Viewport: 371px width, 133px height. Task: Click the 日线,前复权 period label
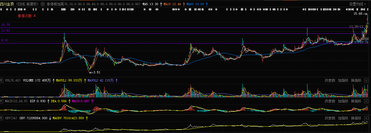click(27, 4)
